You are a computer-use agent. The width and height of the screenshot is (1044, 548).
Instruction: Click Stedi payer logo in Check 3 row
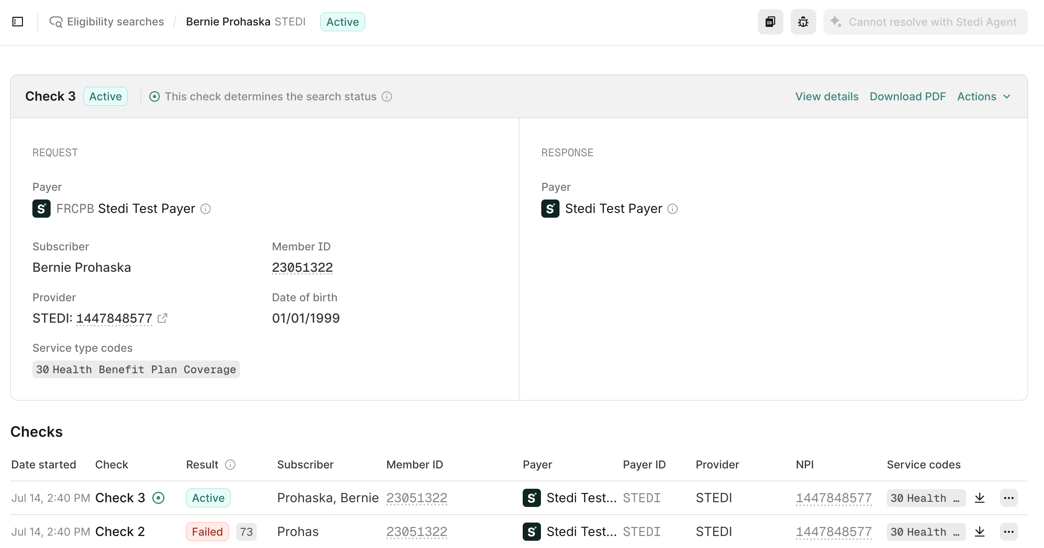pos(532,497)
